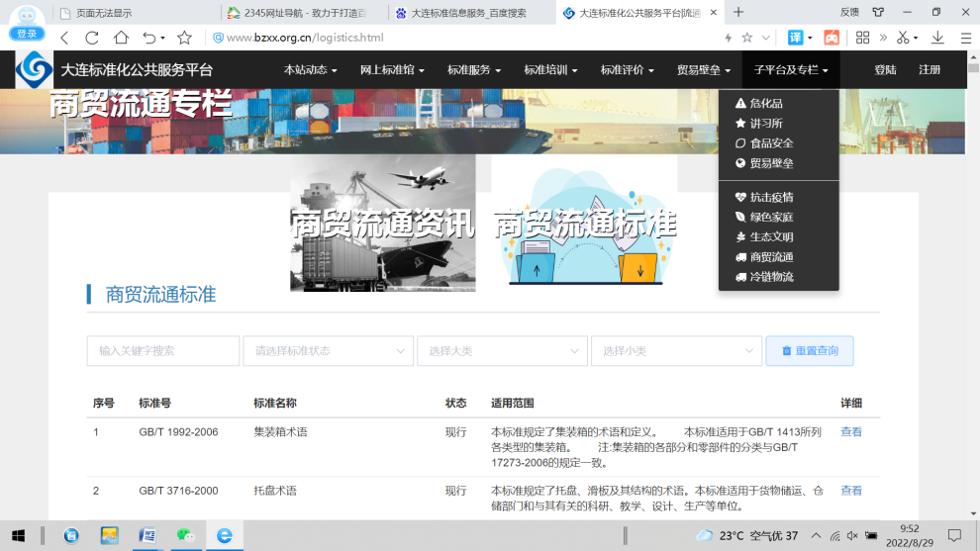980x551 pixels.
Task: Open WeChat from the taskbar
Action: coord(185,535)
